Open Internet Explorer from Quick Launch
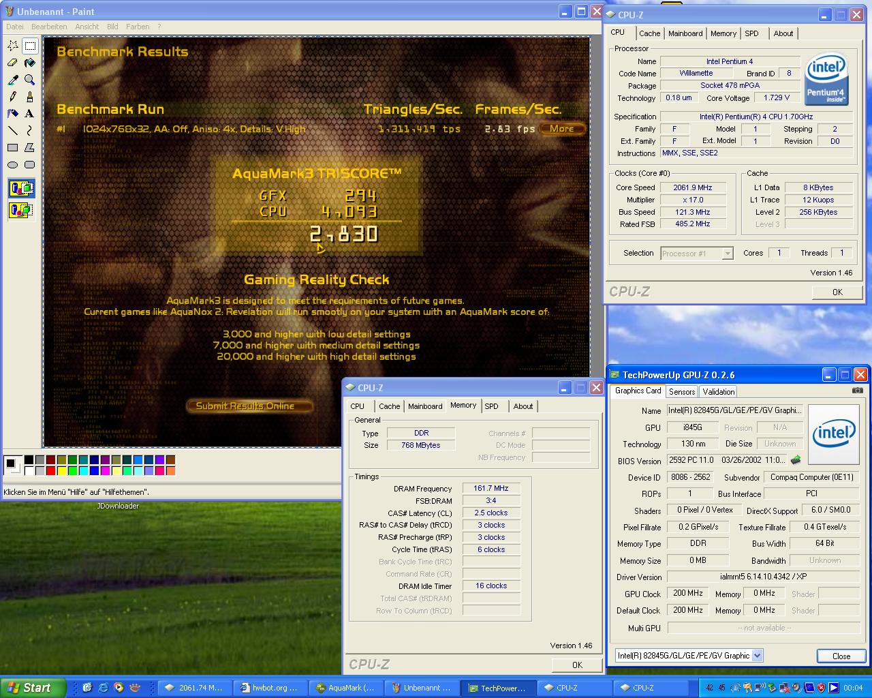This screenshot has height=698, width=872. coord(103,688)
